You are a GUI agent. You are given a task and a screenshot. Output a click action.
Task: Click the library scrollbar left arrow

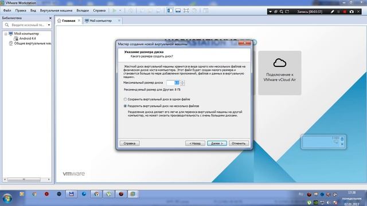click(5, 179)
